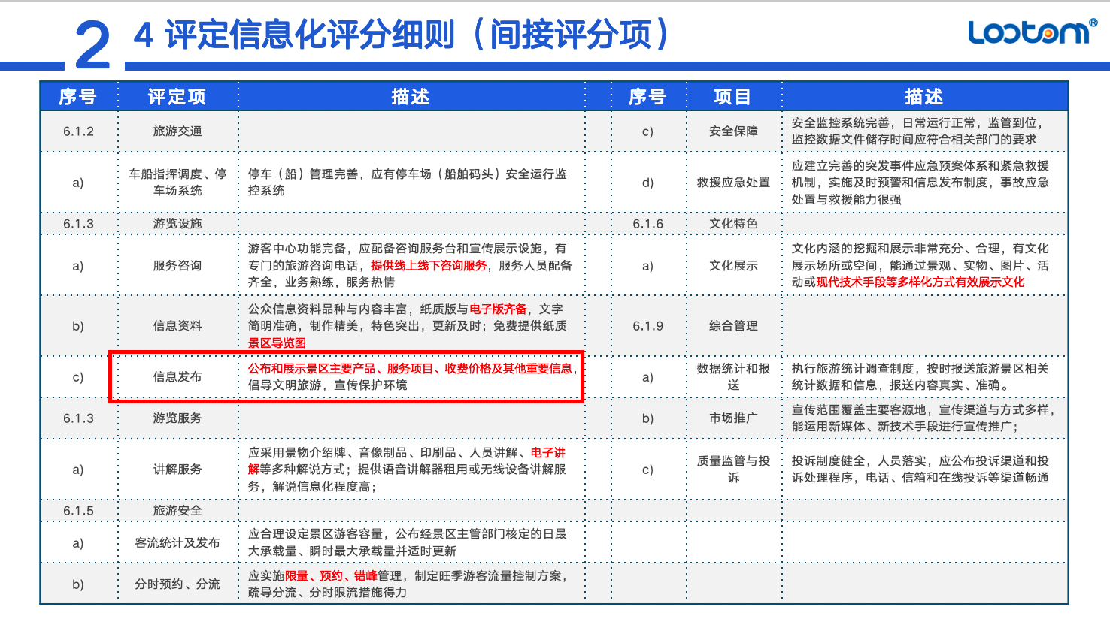Click the description starting 应建立完善的突发事件

click(x=920, y=183)
